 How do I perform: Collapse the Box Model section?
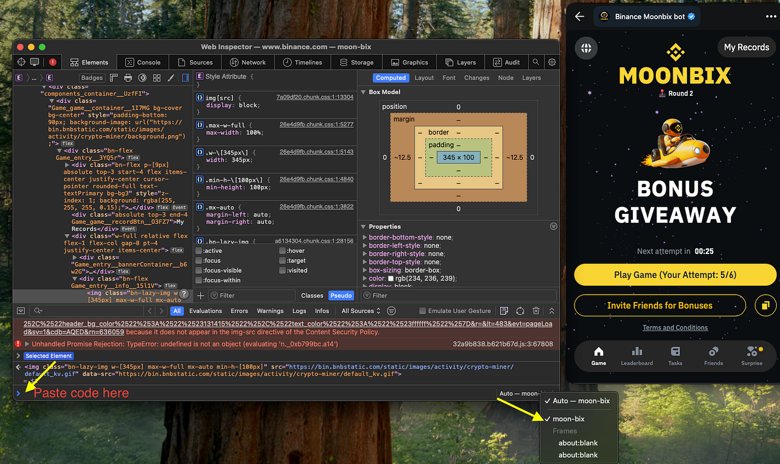tap(363, 92)
